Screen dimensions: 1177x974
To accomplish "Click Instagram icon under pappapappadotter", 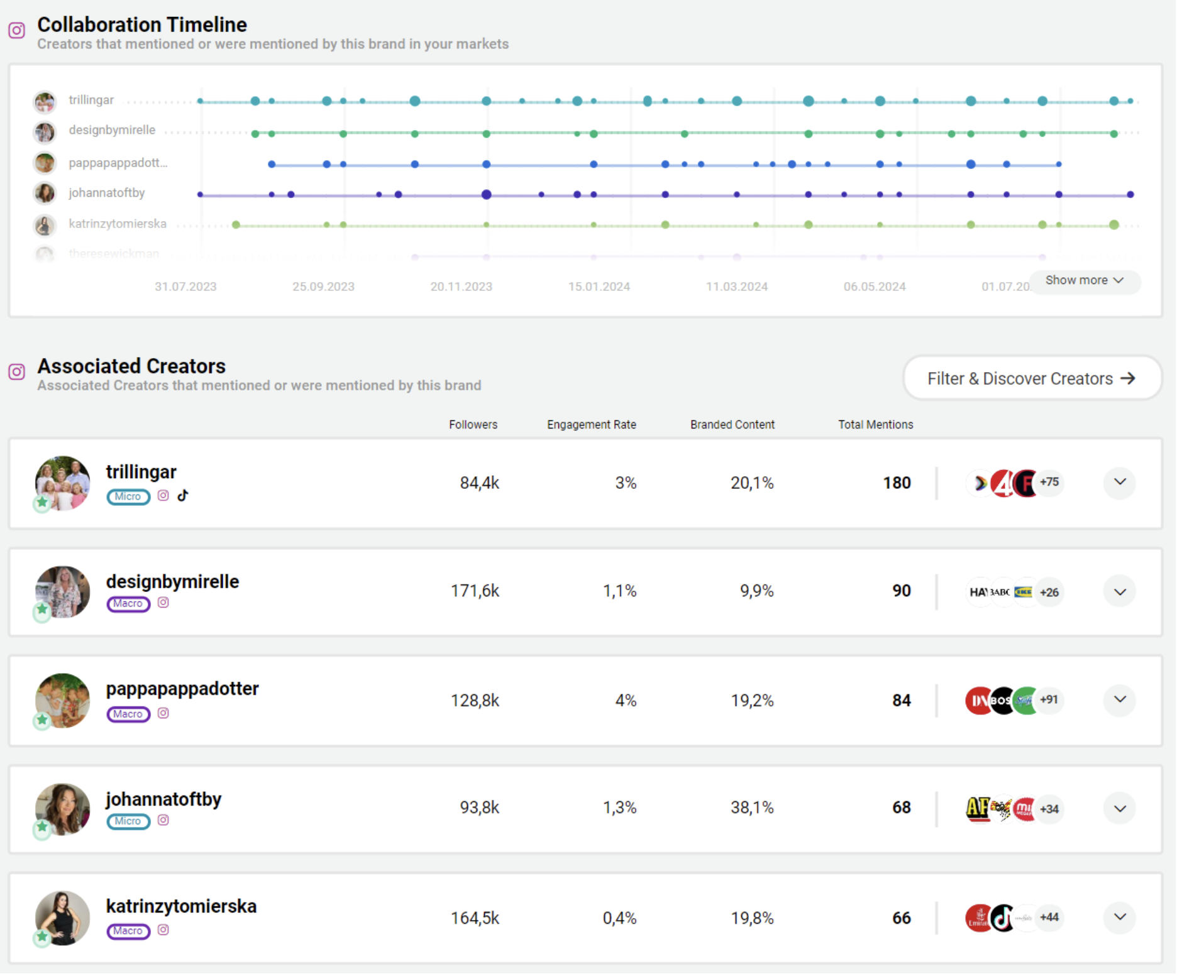I will 163,713.
